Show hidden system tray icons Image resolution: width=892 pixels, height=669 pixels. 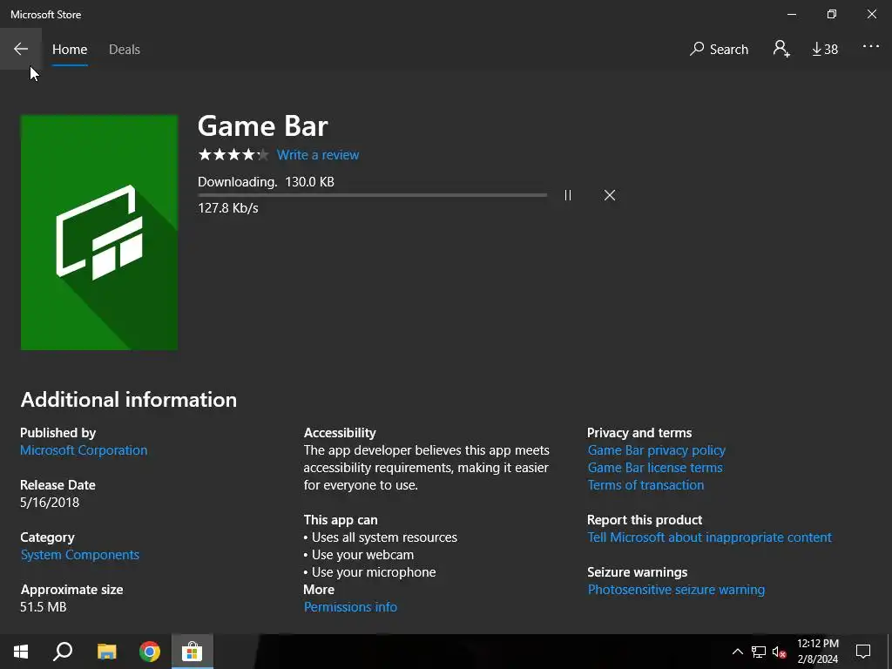737,652
